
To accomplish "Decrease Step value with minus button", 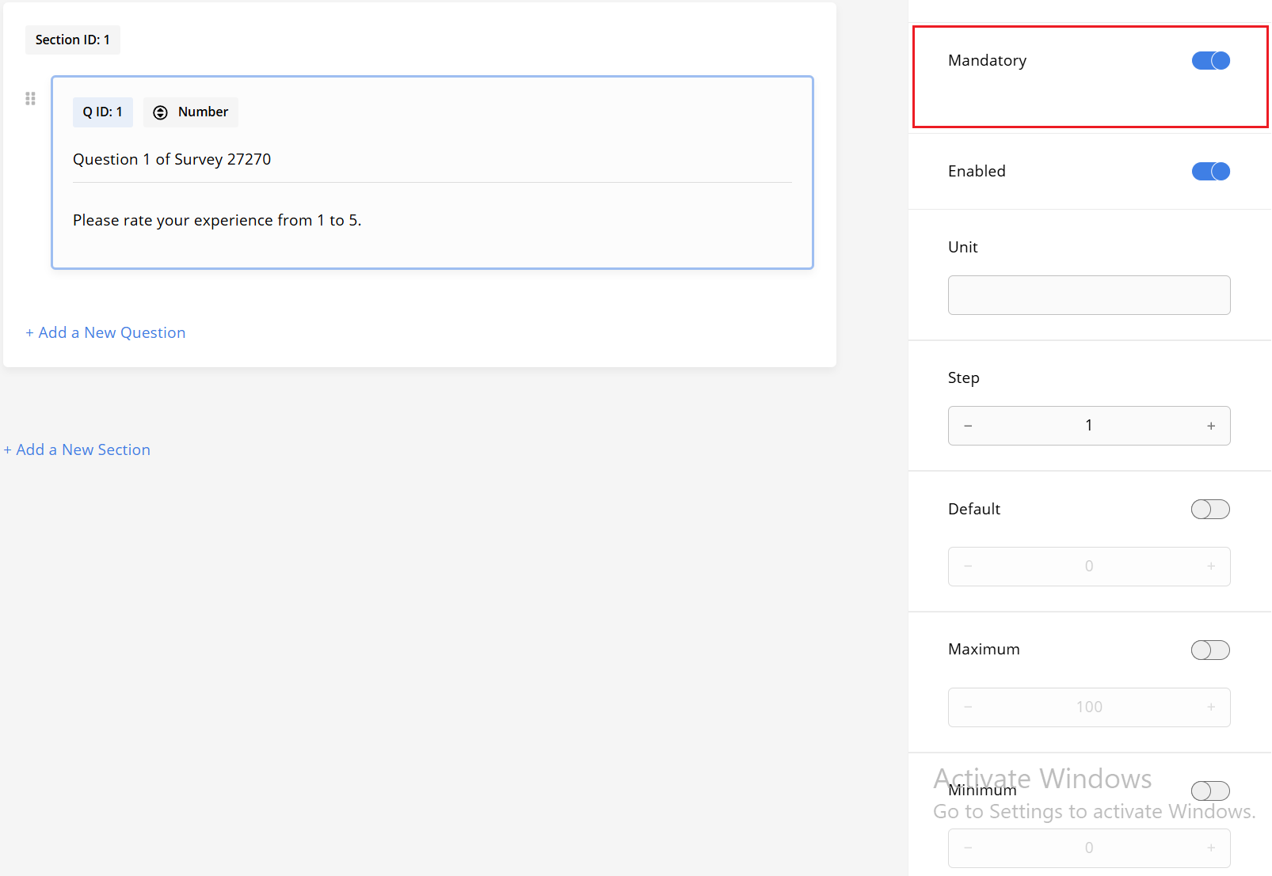I will point(968,427).
